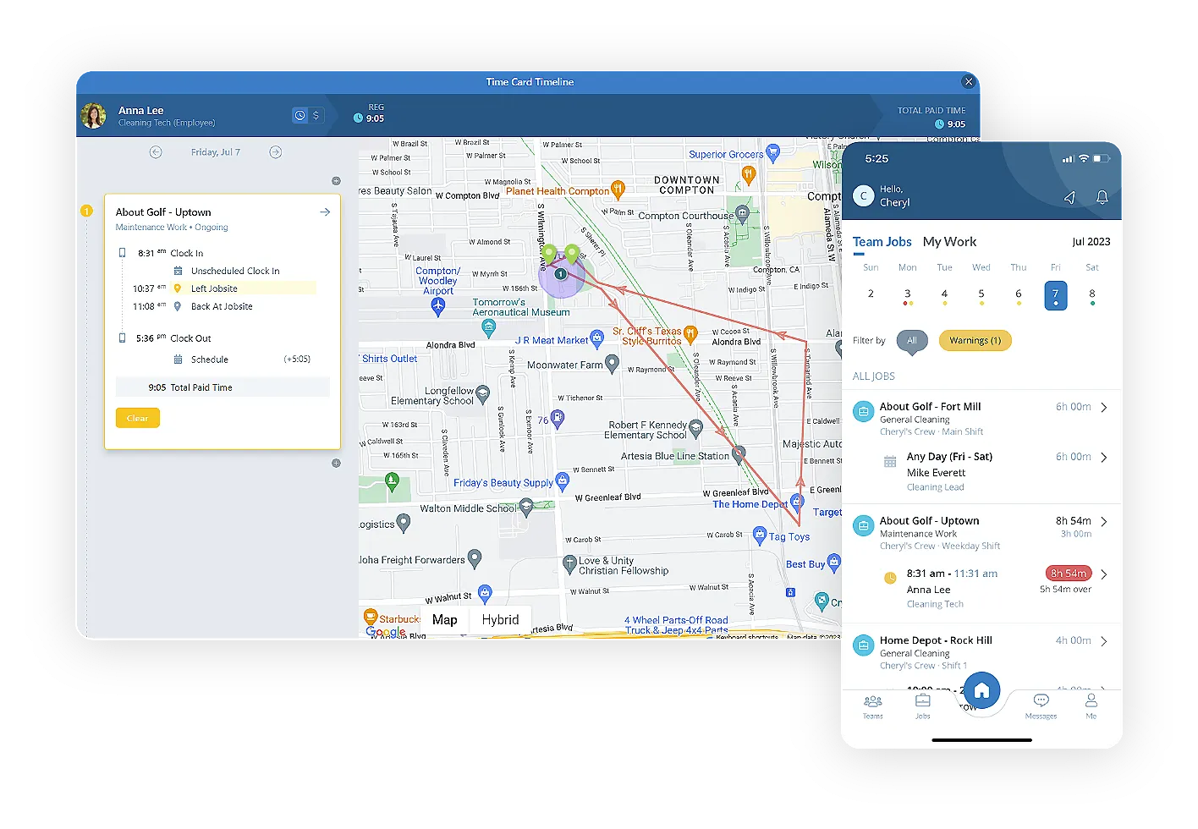1198x829 pixels.
Task: Open My Work tab in mobile app
Action: (949, 242)
